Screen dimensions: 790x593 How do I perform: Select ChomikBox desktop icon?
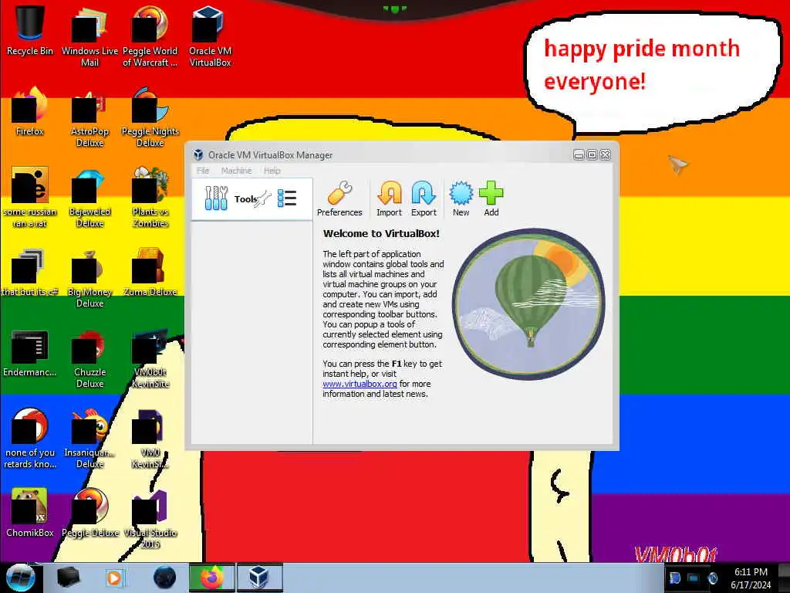[x=30, y=513]
